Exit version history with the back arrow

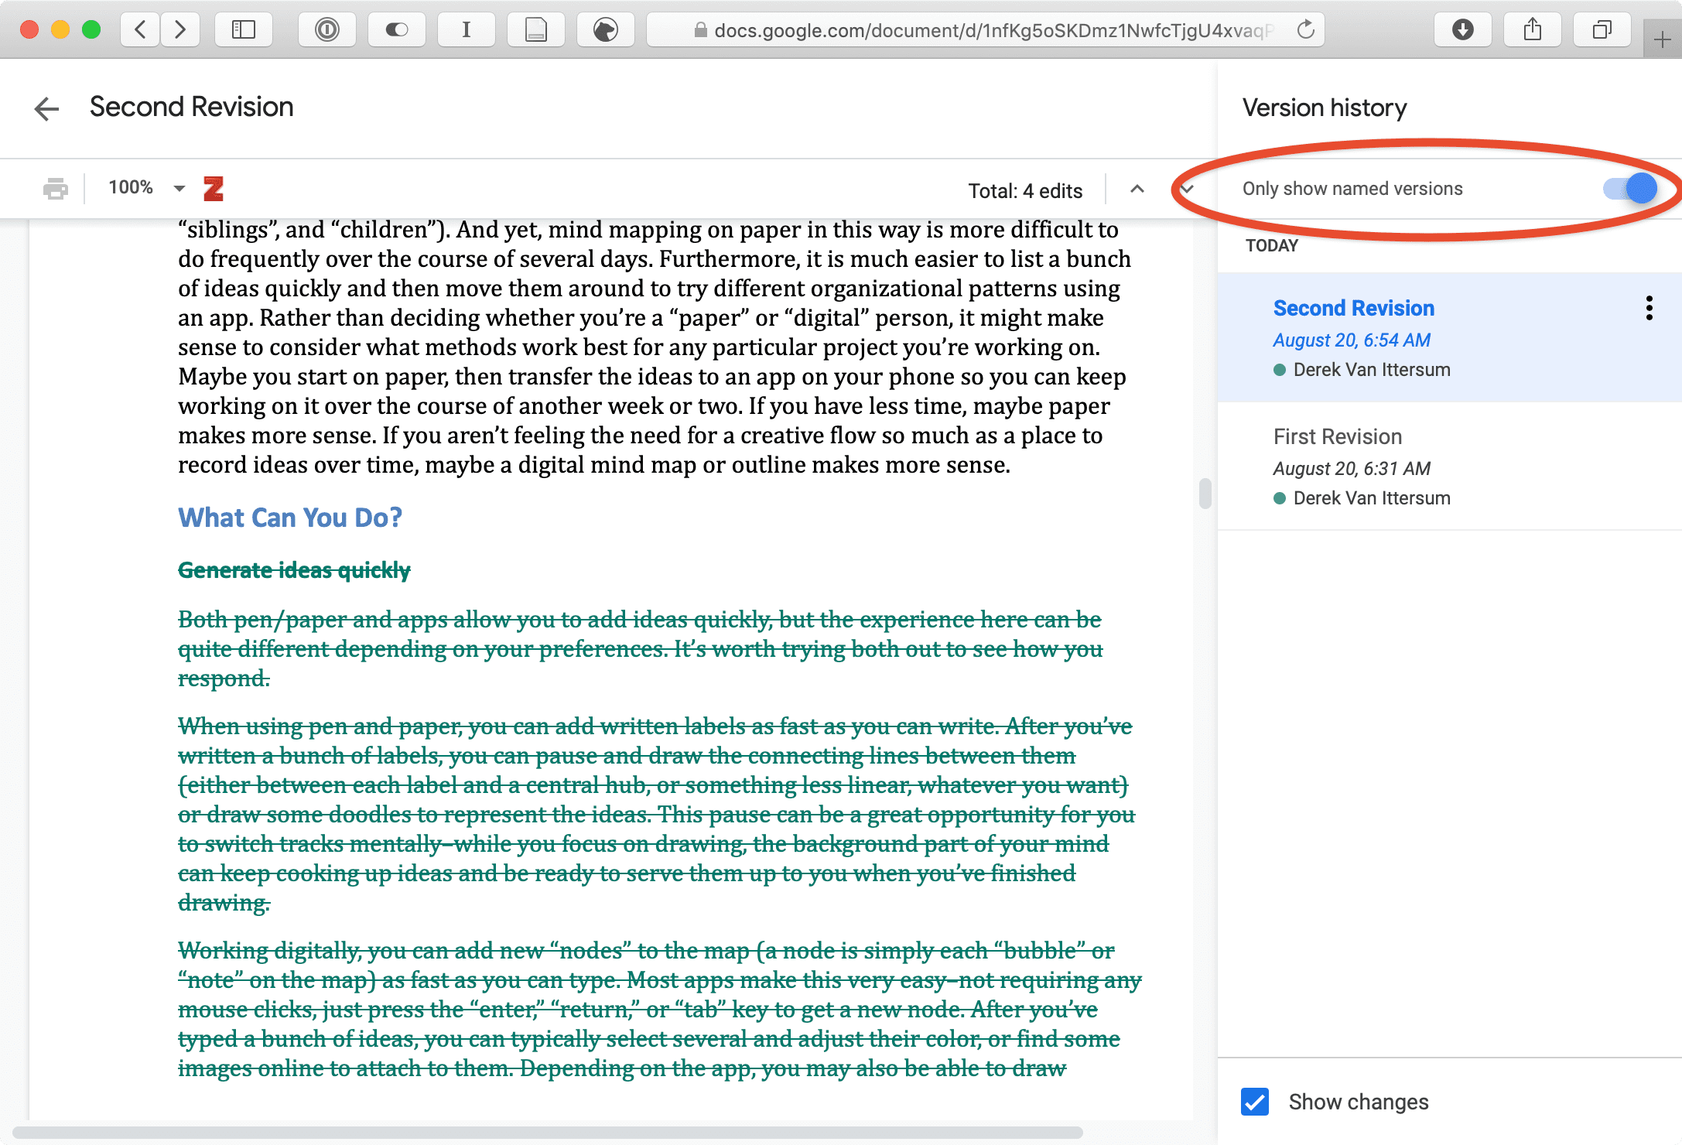coord(46,108)
